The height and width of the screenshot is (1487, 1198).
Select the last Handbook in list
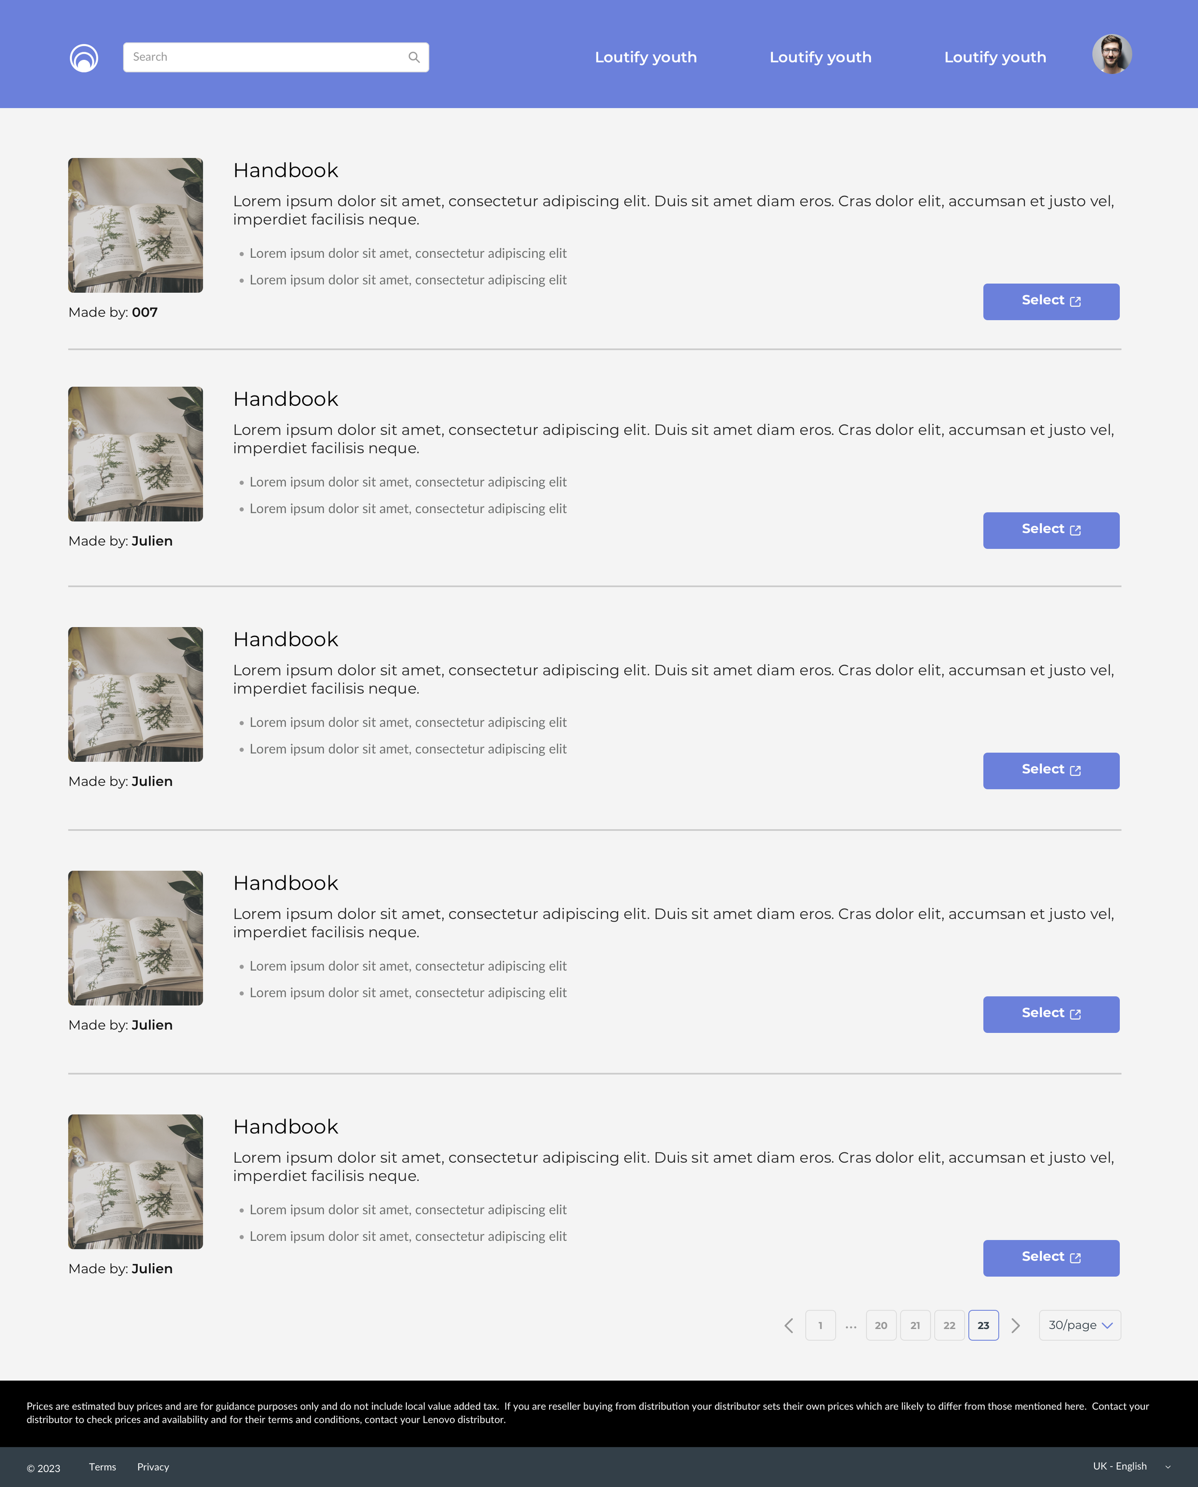coord(1051,1258)
